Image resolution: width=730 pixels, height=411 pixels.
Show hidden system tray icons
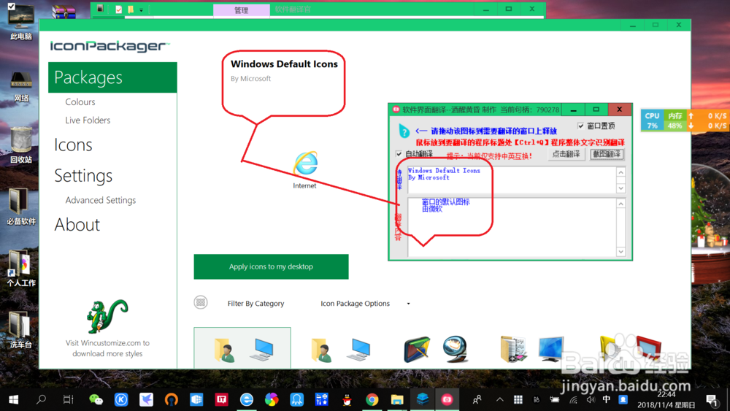click(500, 399)
